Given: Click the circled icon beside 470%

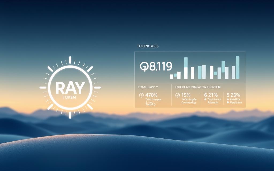Looking at the screenshot, I should pyautogui.click(x=141, y=95).
